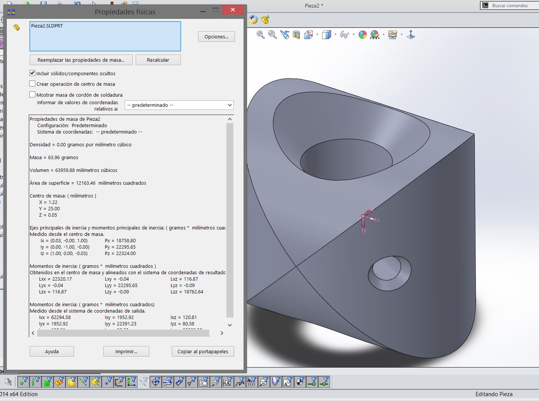Click Reemplazar las propiedades de masa... button
Screen dimensions: 539x401
click(x=81, y=60)
